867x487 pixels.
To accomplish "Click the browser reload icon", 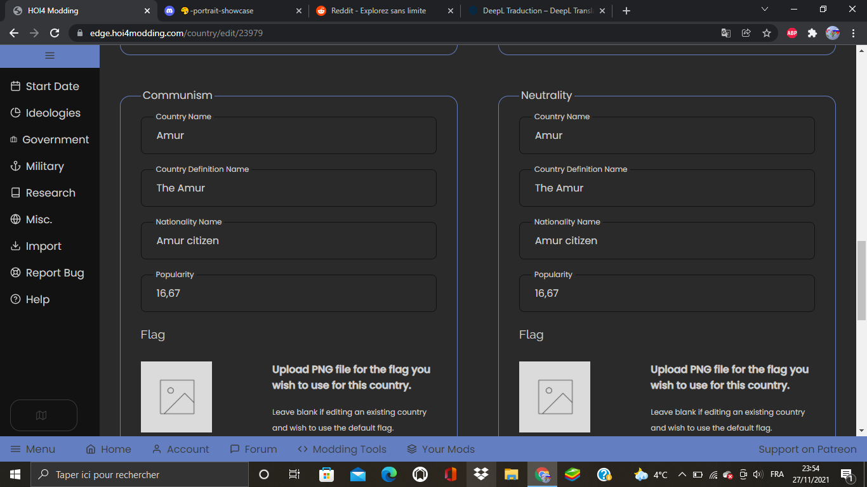I will [55, 33].
